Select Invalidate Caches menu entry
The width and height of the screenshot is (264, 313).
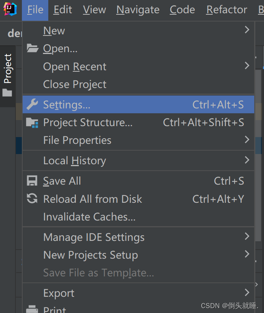pyautogui.click(x=89, y=217)
